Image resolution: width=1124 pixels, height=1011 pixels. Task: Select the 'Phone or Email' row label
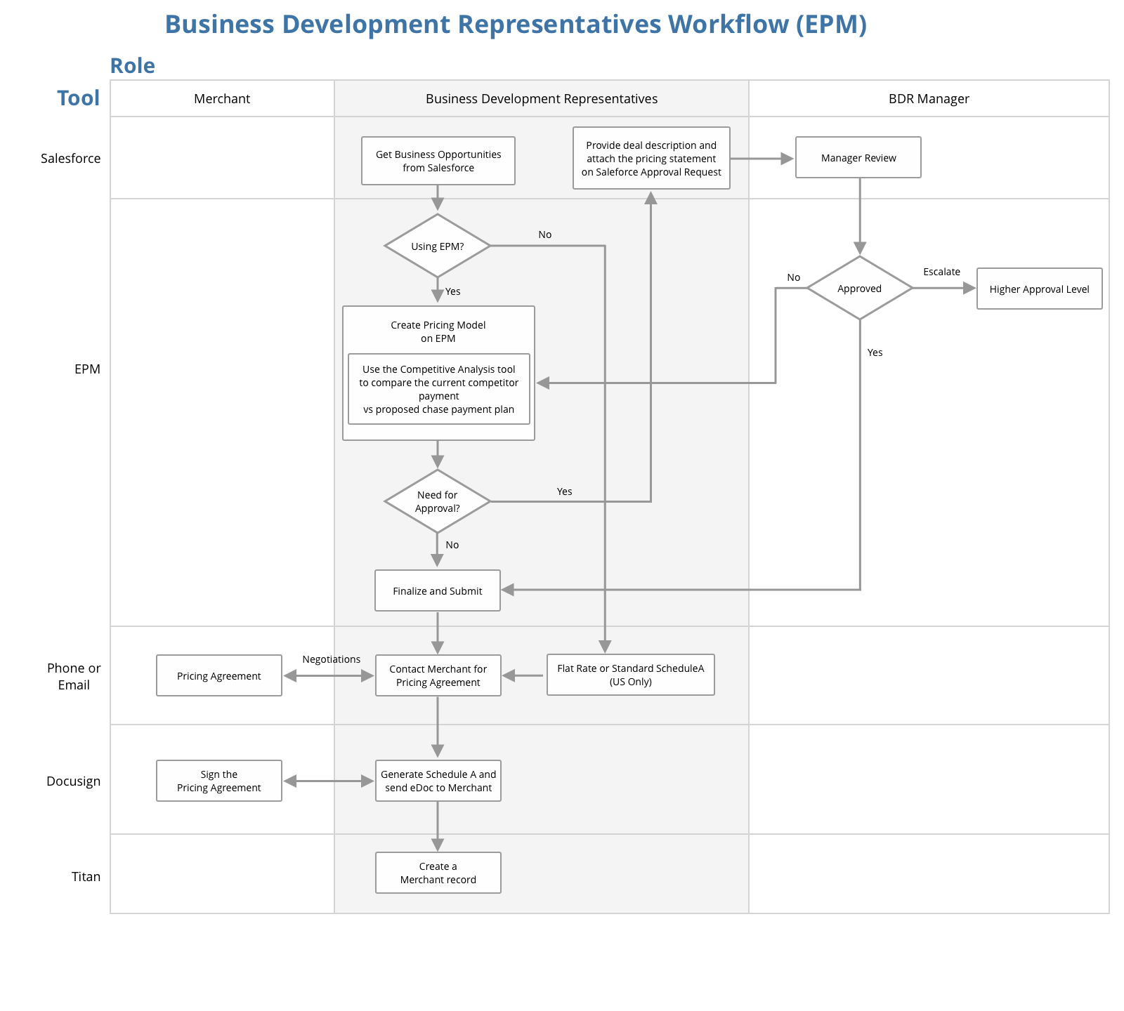point(74,676)
